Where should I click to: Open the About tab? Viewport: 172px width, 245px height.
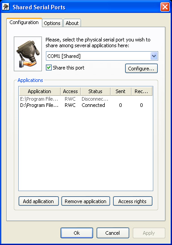(x=72, y=23)
